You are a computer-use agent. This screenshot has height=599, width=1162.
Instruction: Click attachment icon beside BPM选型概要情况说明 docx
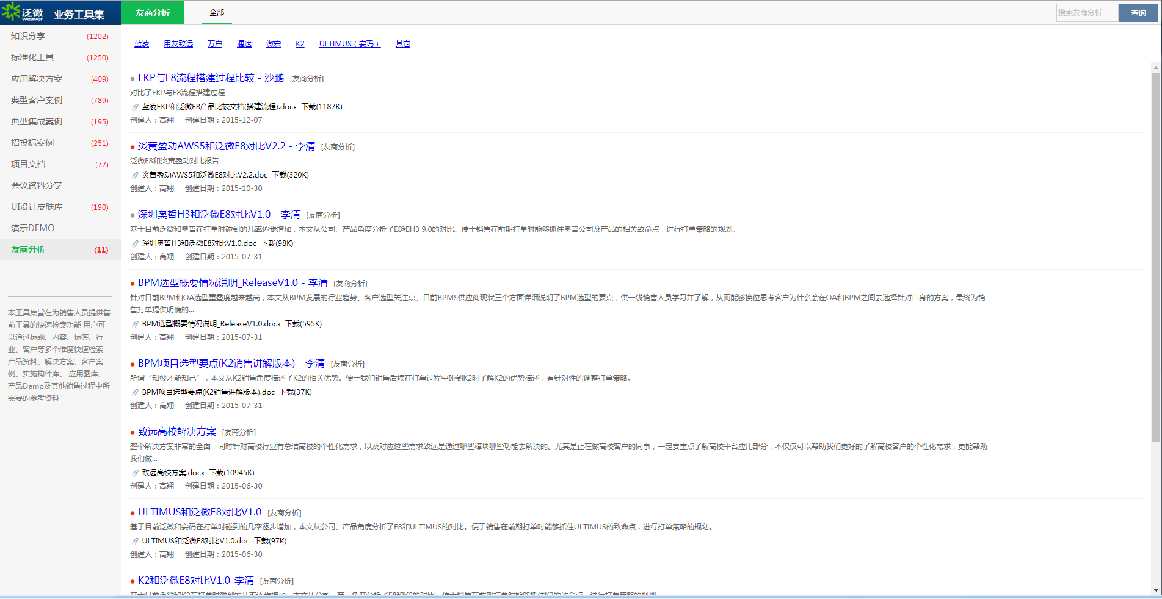136,324
